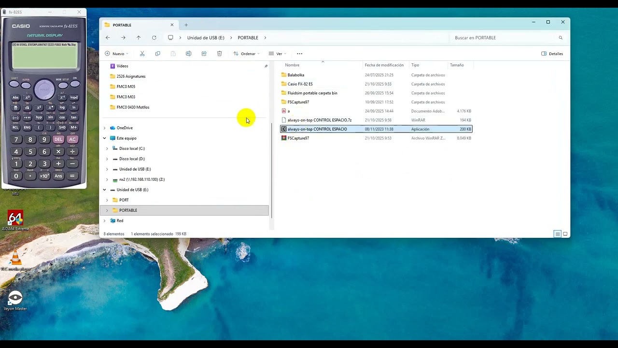
Task: Click the Rename icon in Explorer toolbar
Action: pos(188,54)
